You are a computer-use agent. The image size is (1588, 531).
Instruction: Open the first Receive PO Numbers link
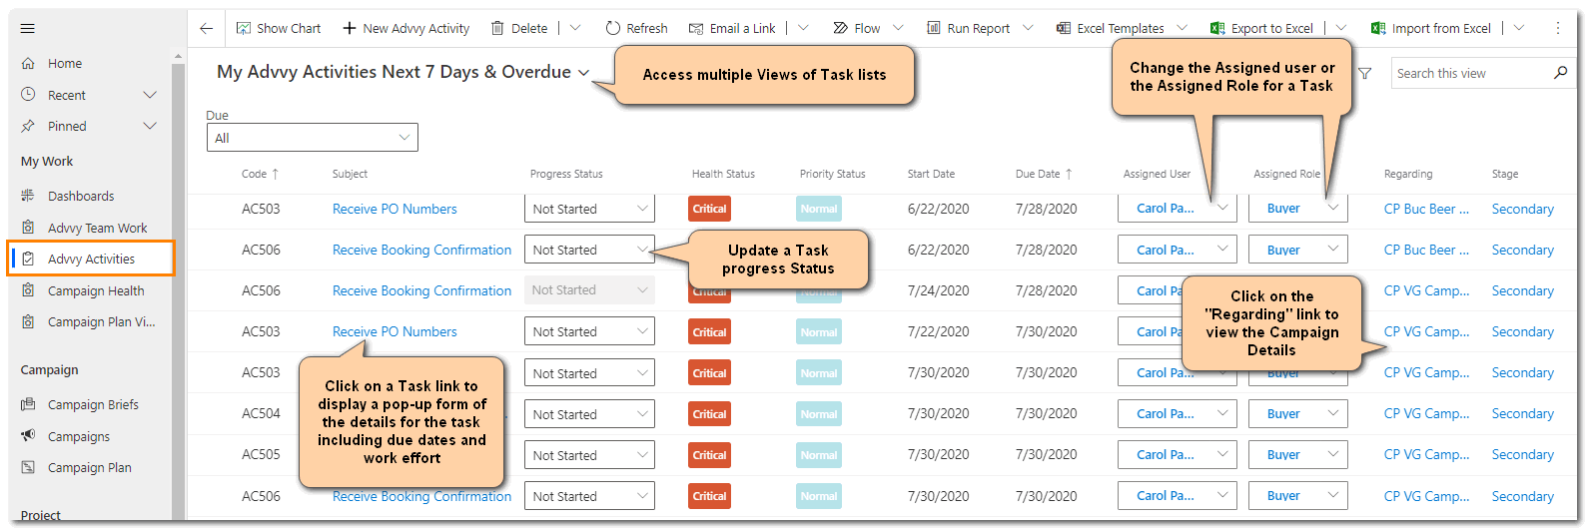pos(395,209)
